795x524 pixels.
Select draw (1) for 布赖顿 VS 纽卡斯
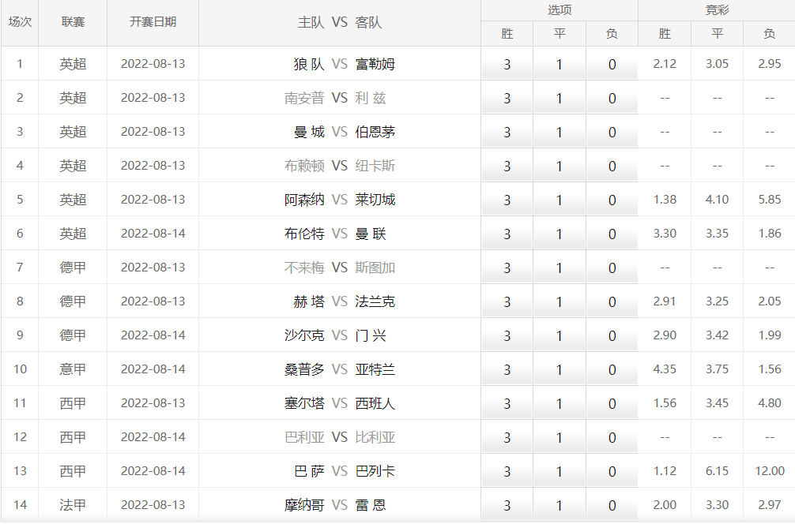[560, 166]
